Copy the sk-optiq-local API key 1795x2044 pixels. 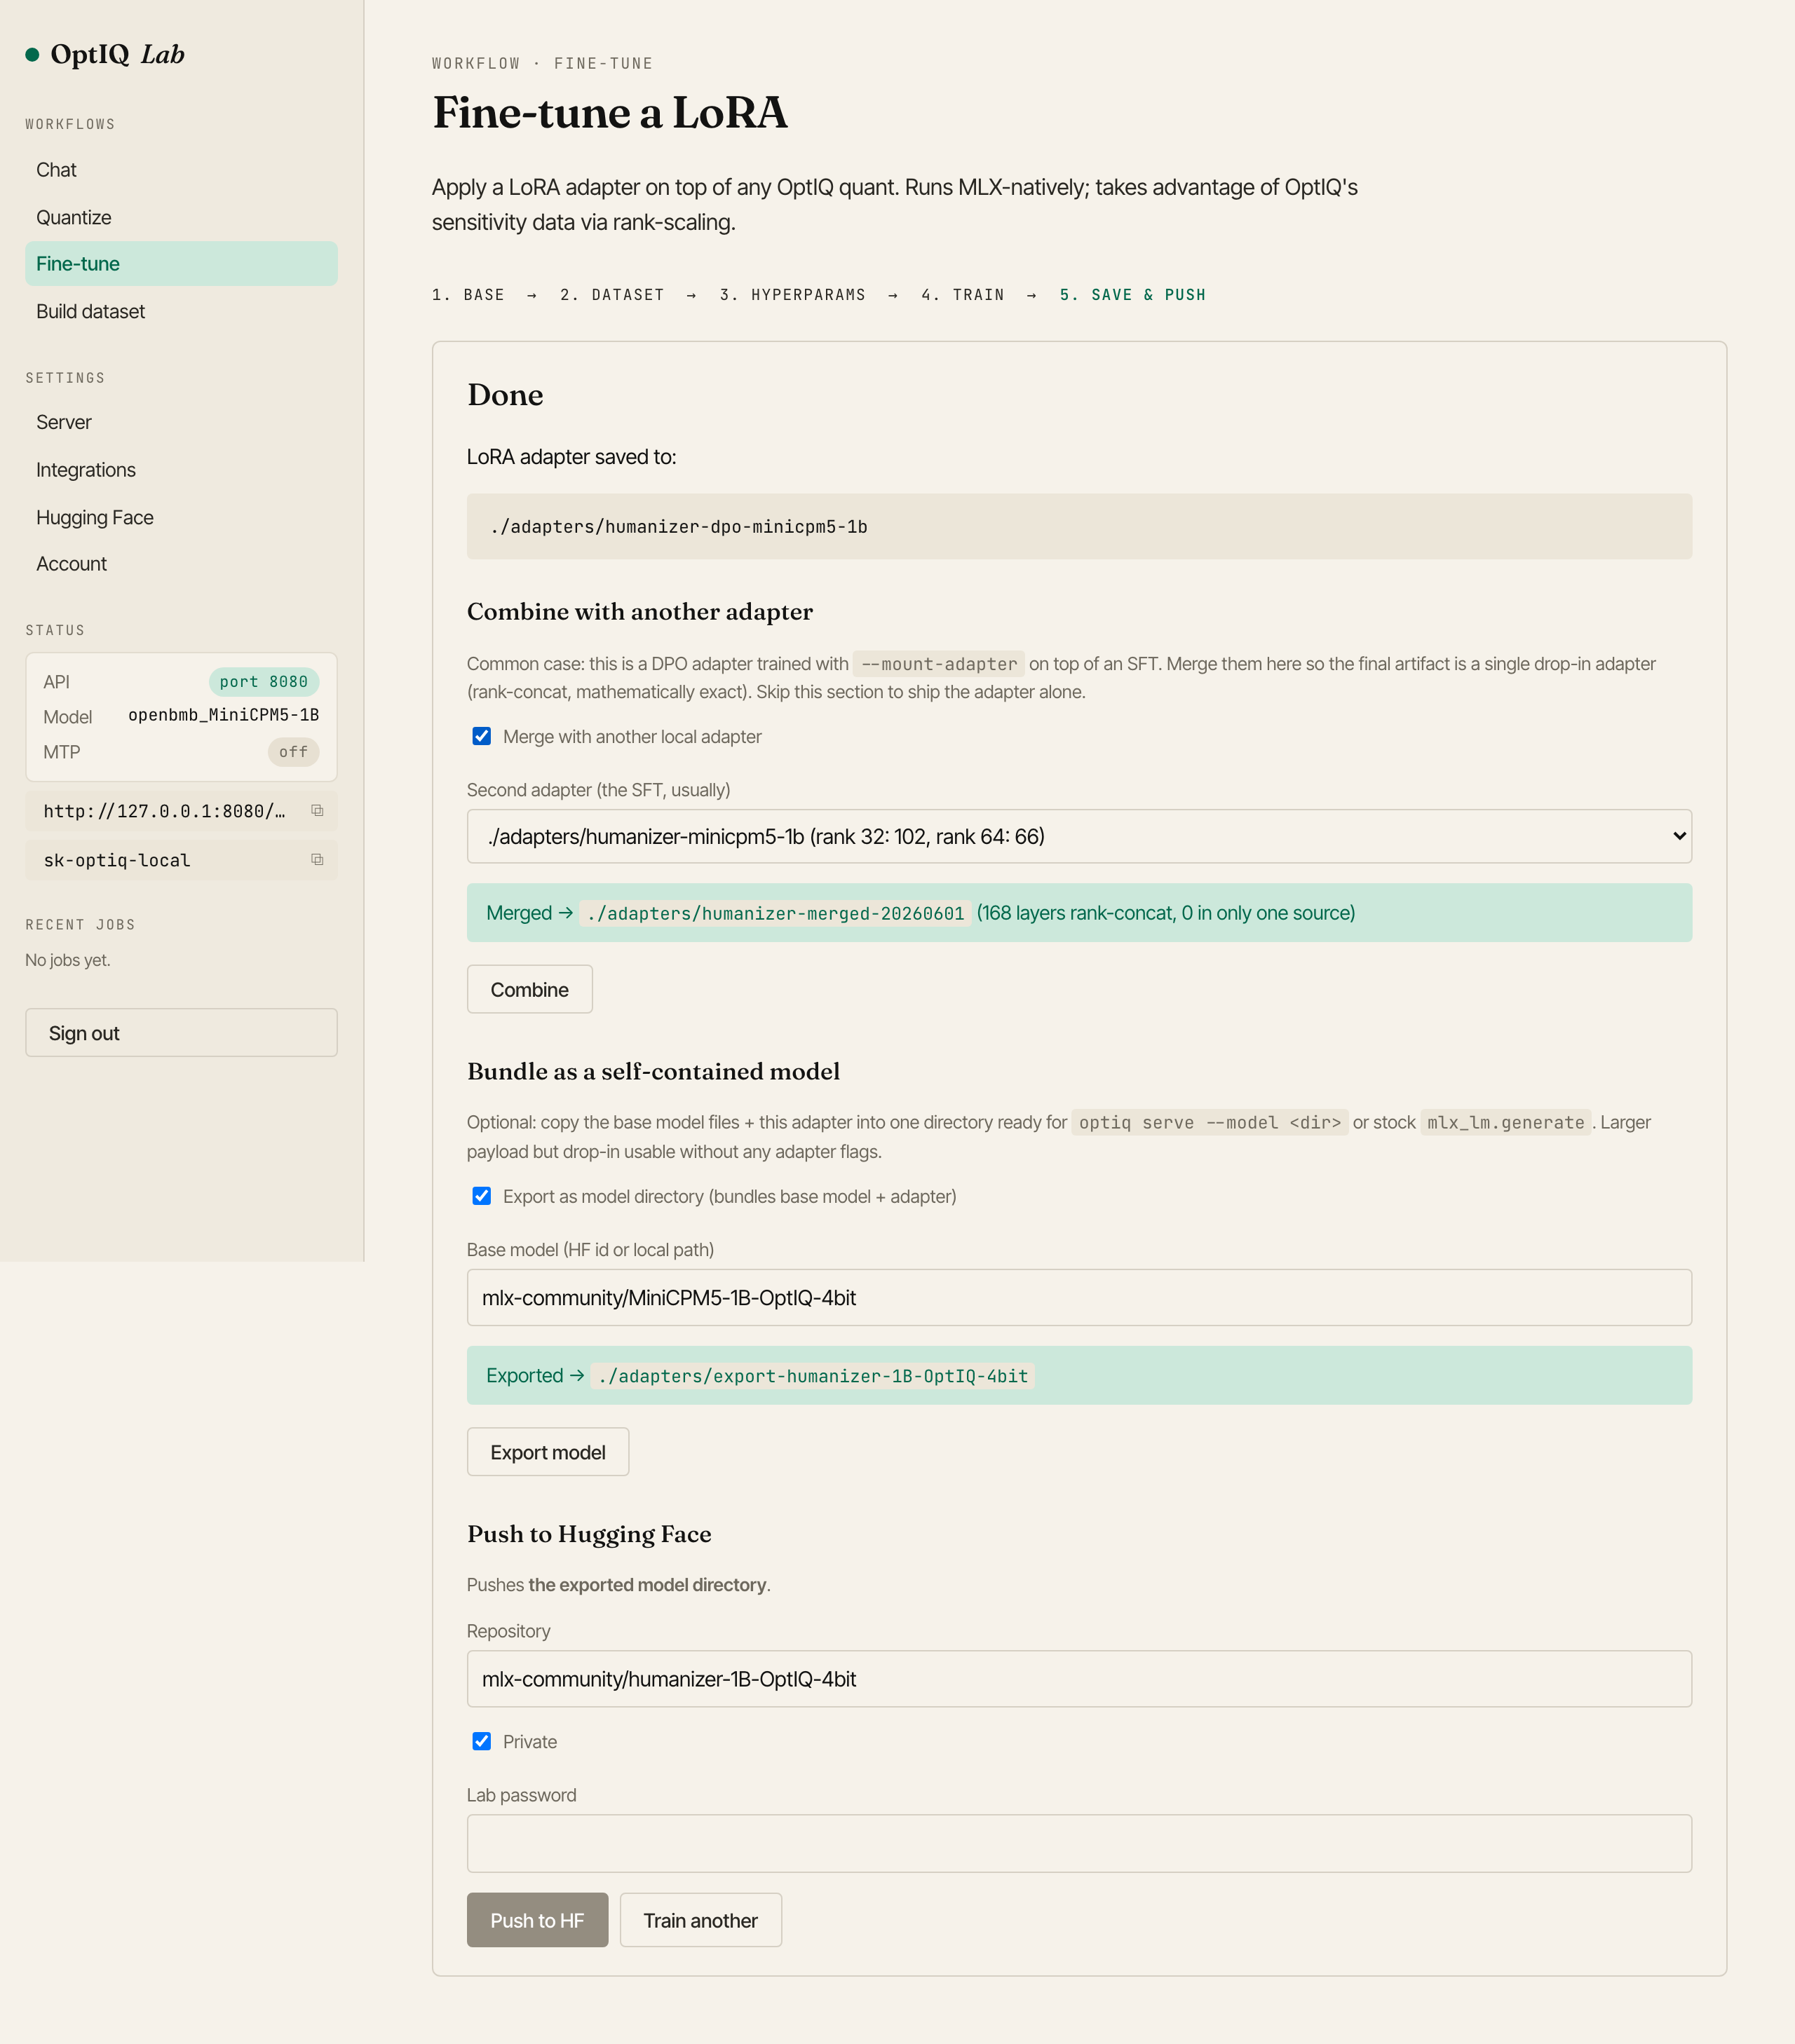317,860
